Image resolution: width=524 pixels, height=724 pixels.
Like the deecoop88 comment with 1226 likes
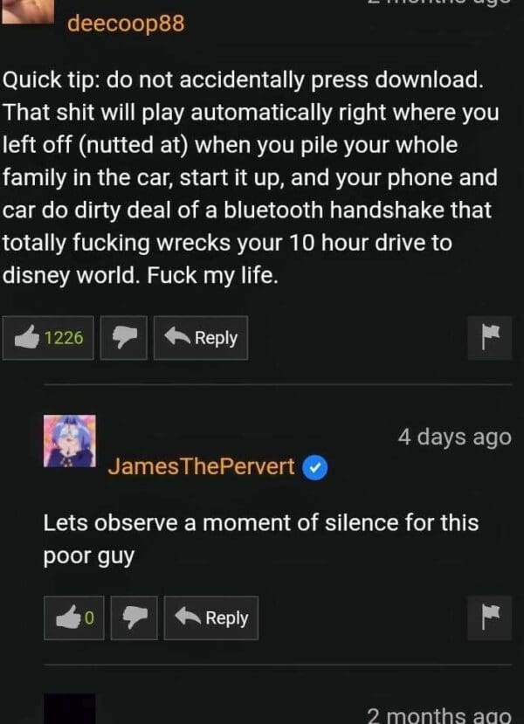click(48, 338)
